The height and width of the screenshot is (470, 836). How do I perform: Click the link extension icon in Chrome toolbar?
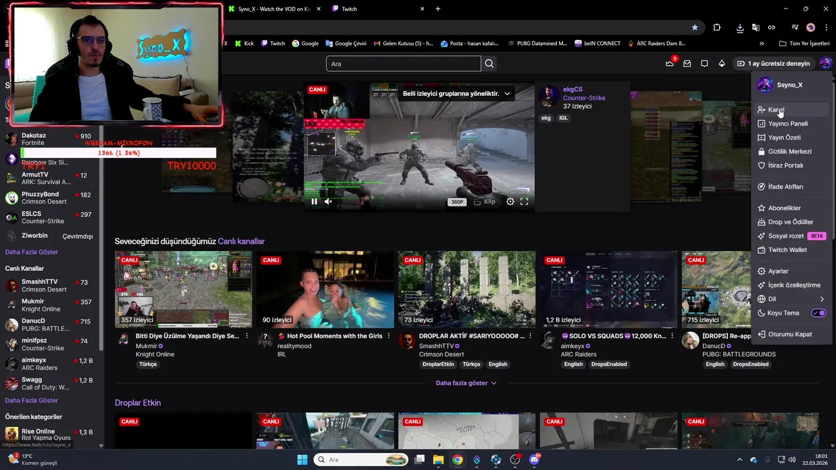pos(771,27)
